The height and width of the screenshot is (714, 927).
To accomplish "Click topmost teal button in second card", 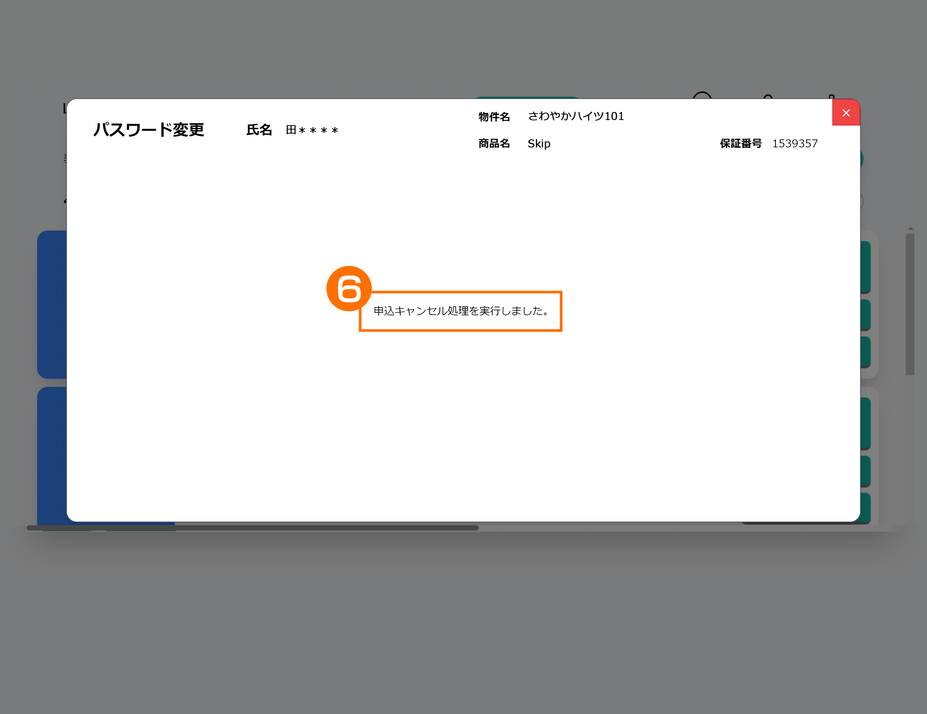I will (865, 422).
